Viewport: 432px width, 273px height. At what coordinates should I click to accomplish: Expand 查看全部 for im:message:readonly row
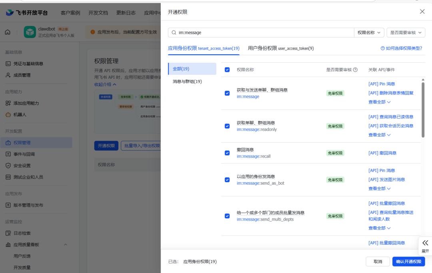[379, 135]
